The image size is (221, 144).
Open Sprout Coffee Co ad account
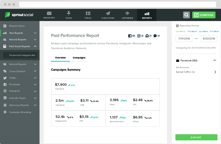coord(196,72)
